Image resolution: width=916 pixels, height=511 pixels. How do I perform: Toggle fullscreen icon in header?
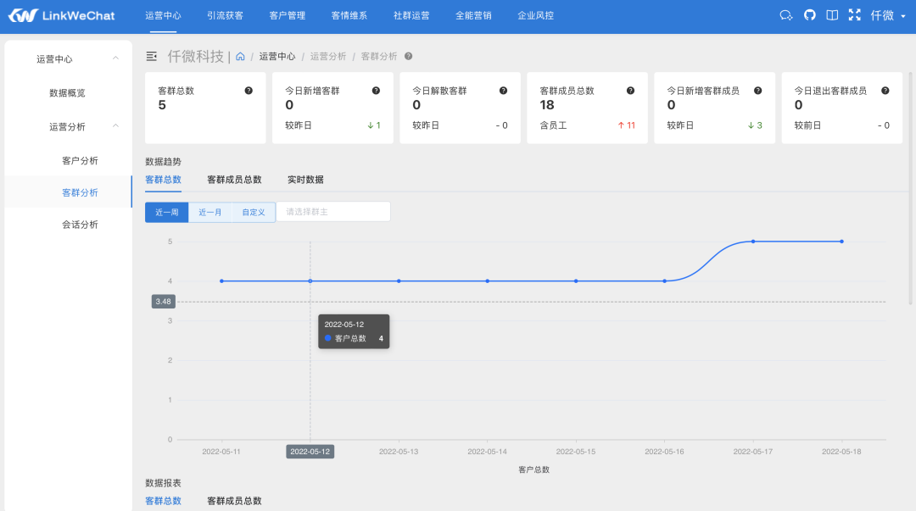coord(855,15)
